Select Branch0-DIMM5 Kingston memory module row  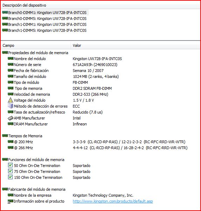click(x=44, y=19)
